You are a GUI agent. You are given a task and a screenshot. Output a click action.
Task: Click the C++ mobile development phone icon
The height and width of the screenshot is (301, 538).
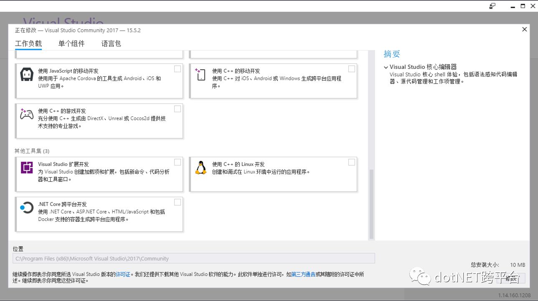point(200,75)
